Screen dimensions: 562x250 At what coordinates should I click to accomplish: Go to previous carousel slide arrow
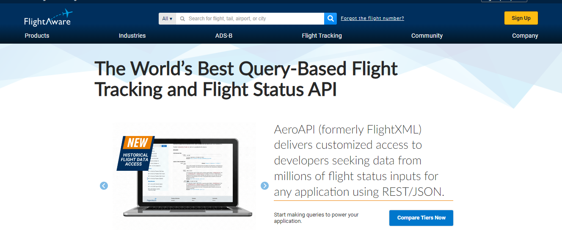tap(104, 186)
